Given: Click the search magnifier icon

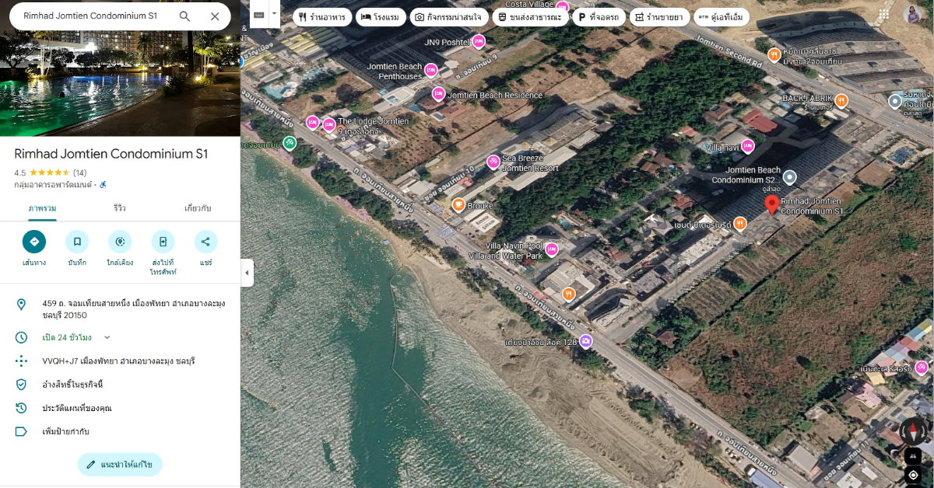Looking at the screenshot, I should click(x=184, y=16).
